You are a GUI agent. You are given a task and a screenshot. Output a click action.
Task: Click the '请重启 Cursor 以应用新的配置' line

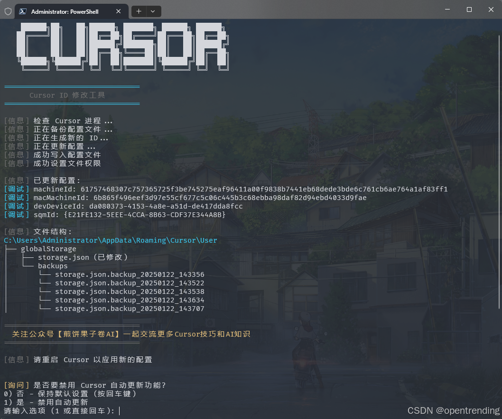tap(78, 360)
